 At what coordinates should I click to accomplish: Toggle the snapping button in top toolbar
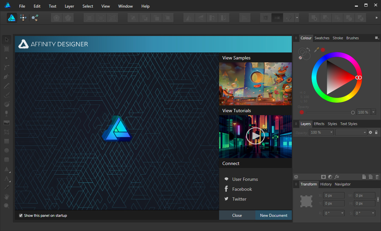coord(289,18)
